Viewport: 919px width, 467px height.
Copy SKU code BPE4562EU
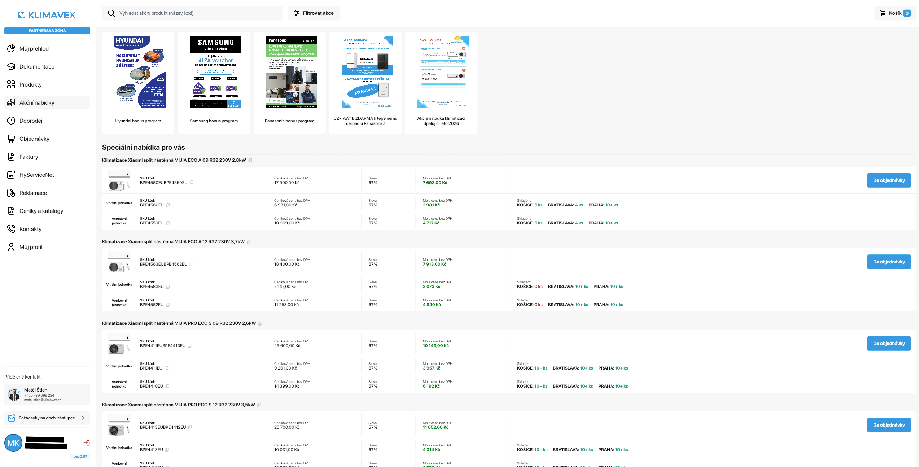(x=168, y=305)
